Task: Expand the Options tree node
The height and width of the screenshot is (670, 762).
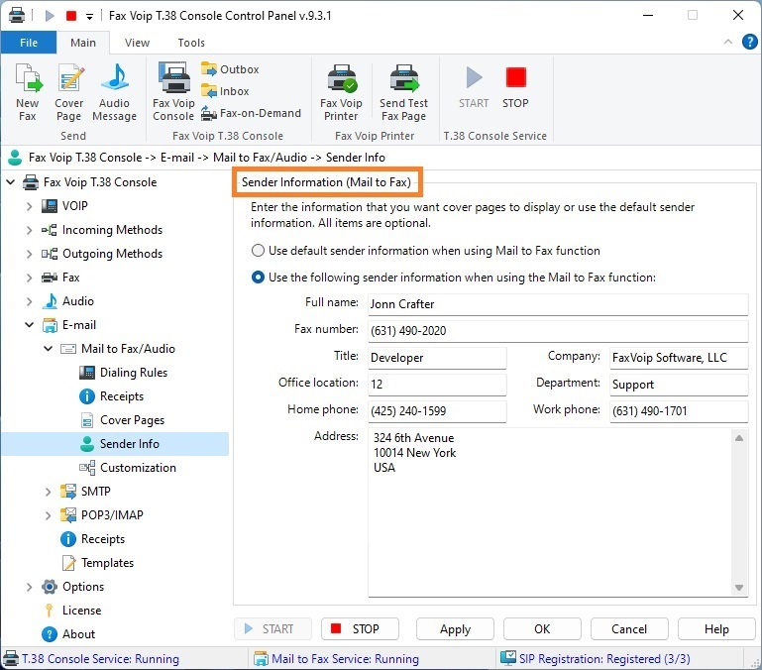Action: coord(29,587)
